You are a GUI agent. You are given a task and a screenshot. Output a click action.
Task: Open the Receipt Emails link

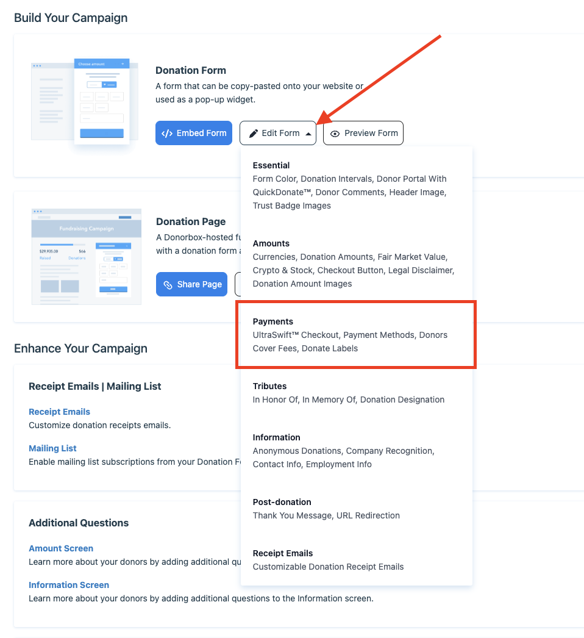[59, 412]
